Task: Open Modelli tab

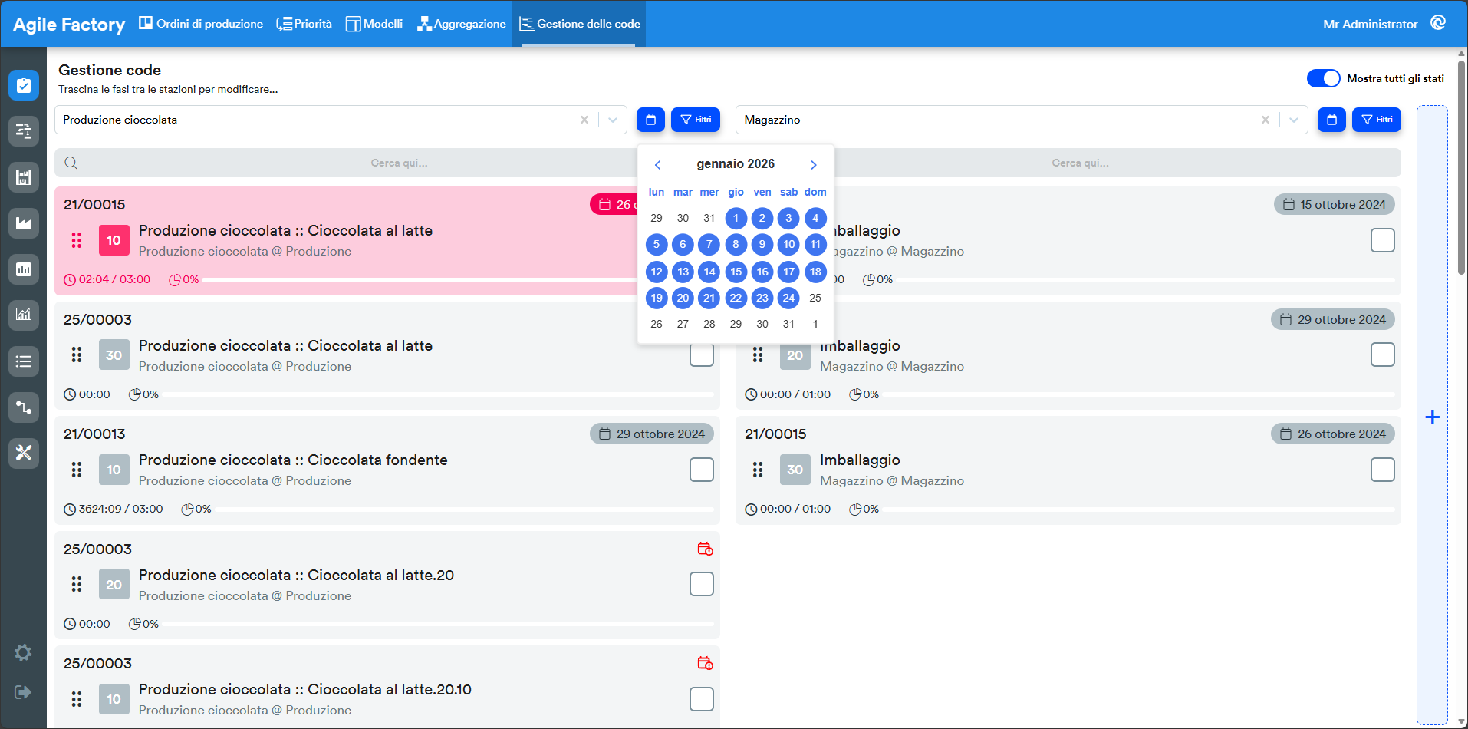Action: click(374, 24)
